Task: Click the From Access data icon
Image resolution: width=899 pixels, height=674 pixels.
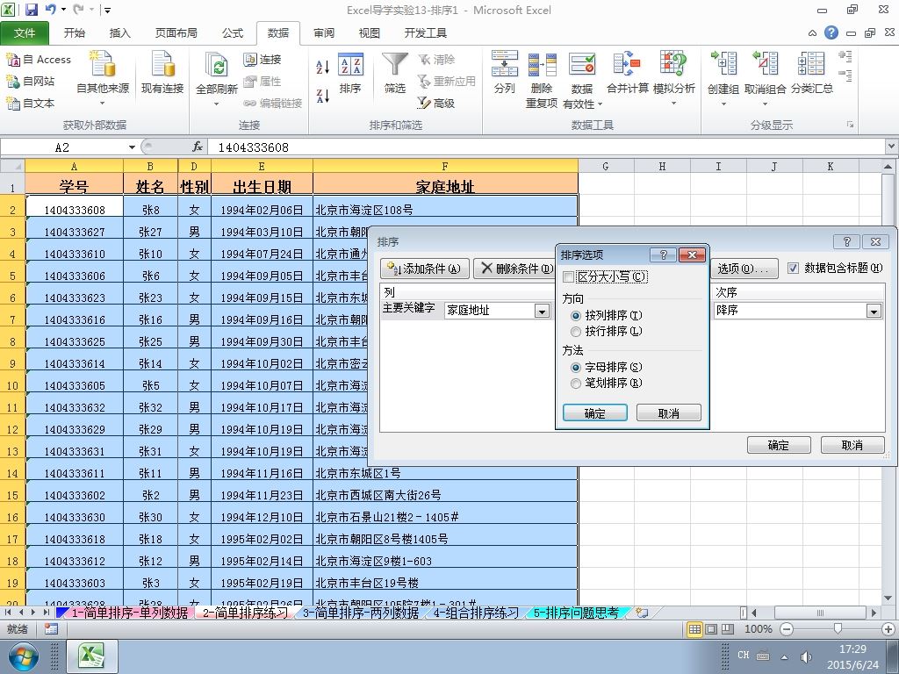Action: pos(13,59)
